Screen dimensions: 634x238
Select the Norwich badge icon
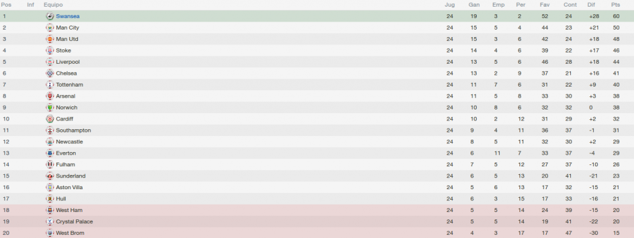tap(50, 108)
